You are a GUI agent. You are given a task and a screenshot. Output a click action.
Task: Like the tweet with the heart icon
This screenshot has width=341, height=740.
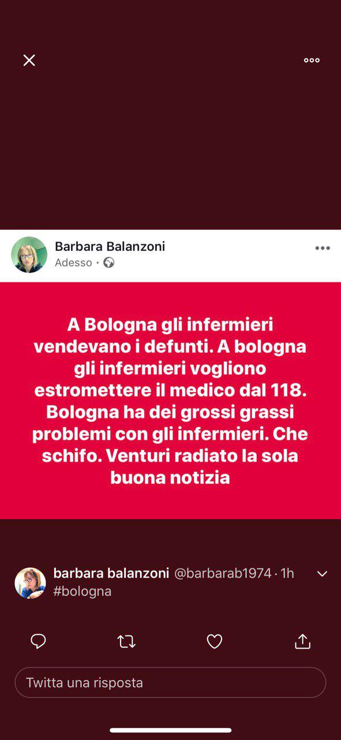pyautogui.click(x=215, y=641)
